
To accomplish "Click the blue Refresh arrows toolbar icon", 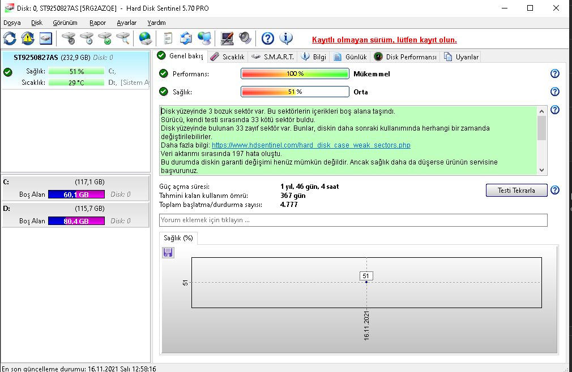I will tap(10, 38).
